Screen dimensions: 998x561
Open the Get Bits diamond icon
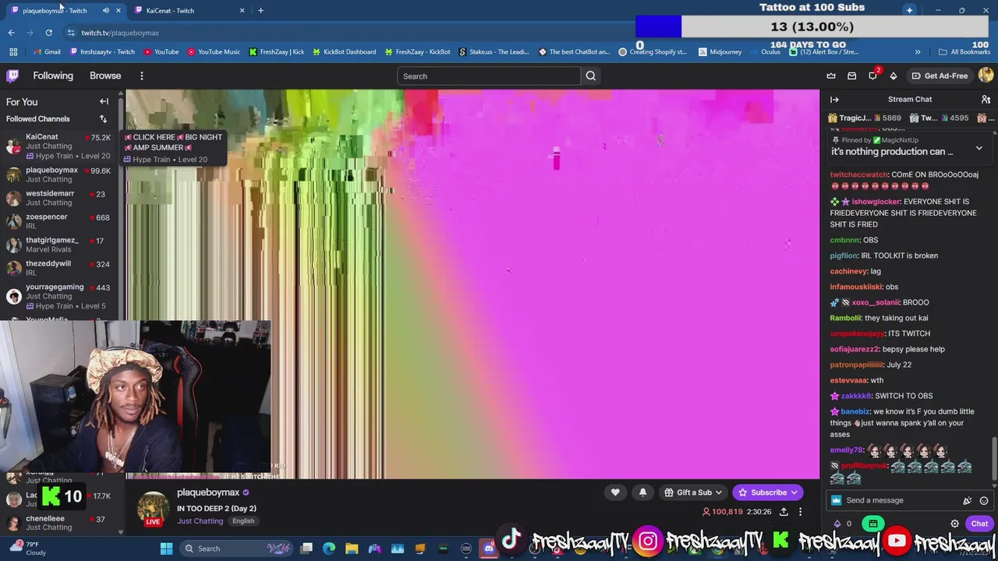tap(894, 76)
